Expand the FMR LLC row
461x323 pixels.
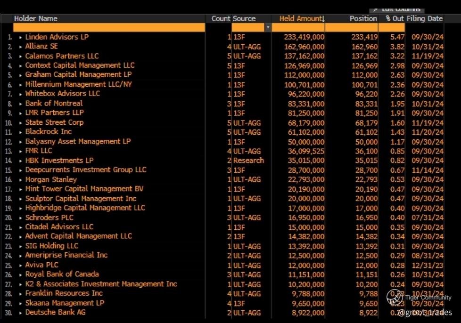pyautogui.click(x=21, y=152)
